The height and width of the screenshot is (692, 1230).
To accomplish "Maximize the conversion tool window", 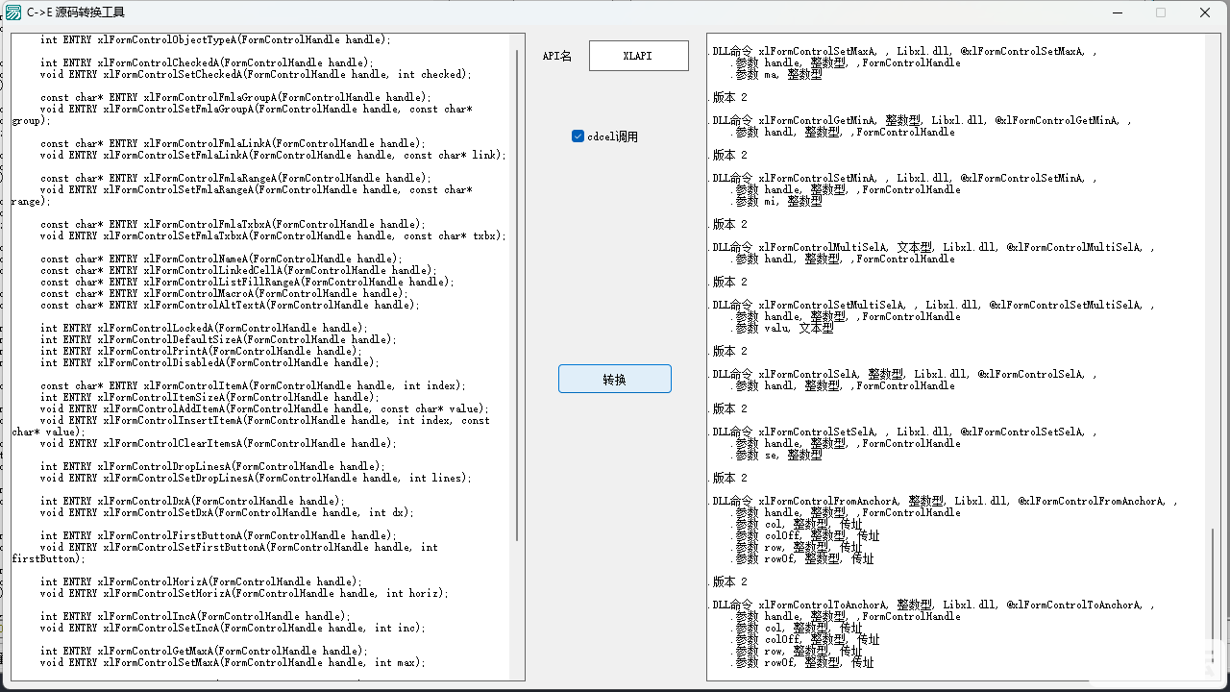I will [1161, 12].
